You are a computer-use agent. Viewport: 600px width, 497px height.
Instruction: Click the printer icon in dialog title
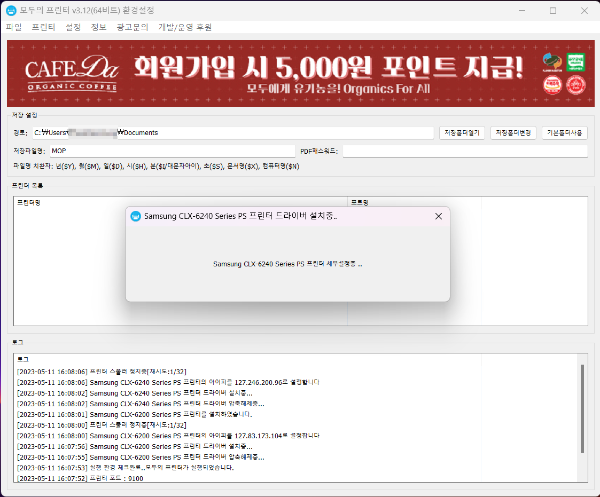[x=136, y=216]
